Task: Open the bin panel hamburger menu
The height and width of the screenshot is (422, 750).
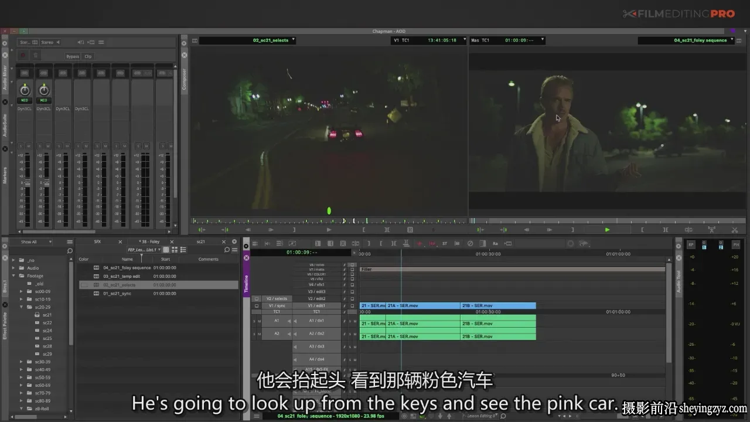Action: (x=234, y=250)
